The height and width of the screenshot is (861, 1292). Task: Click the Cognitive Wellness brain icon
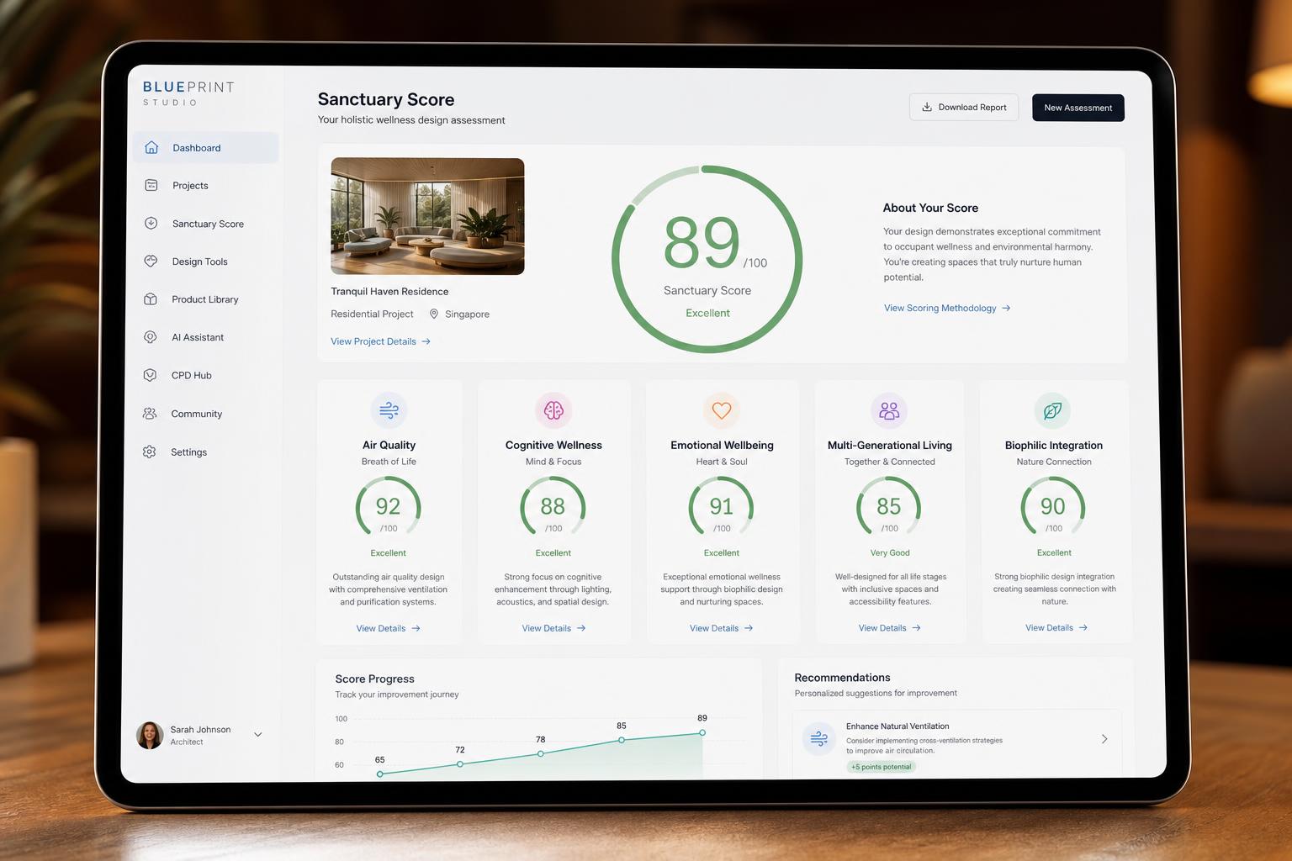click(553, 410)
